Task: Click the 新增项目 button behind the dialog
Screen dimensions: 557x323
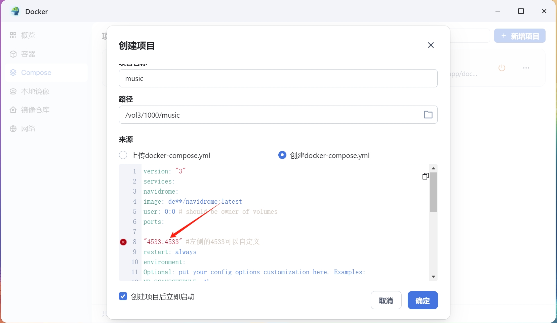Action: (520, 36)
